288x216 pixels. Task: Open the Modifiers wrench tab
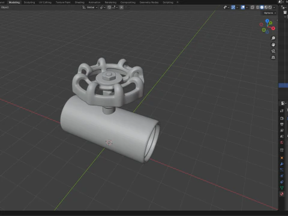282,164
